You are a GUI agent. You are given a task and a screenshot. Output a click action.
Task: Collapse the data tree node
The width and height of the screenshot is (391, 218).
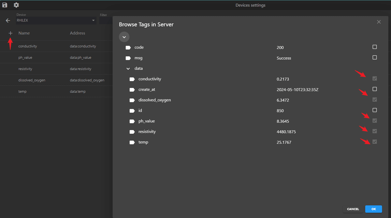click(x=128, y=69)
